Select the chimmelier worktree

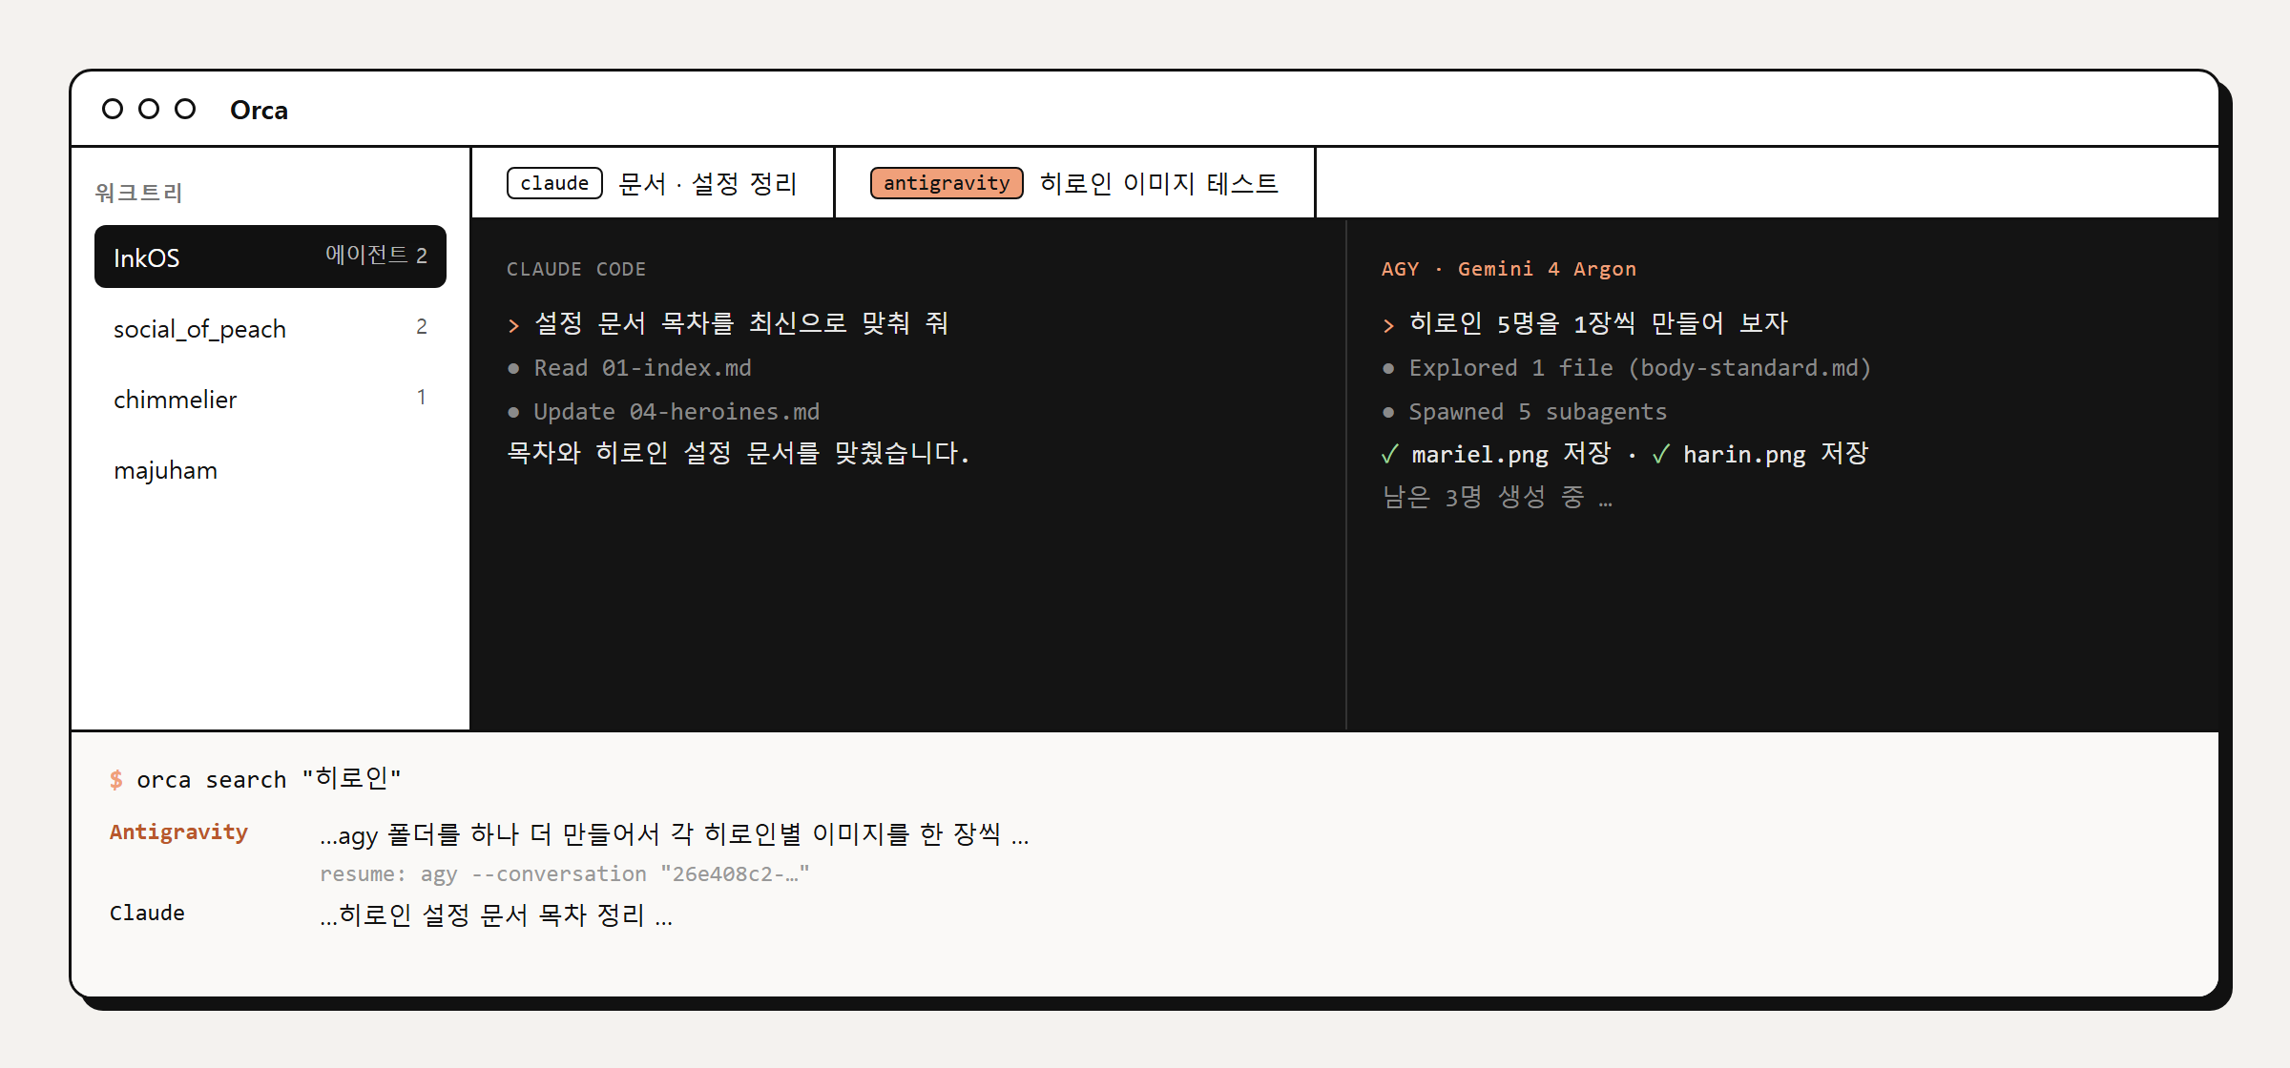point(270,399)
